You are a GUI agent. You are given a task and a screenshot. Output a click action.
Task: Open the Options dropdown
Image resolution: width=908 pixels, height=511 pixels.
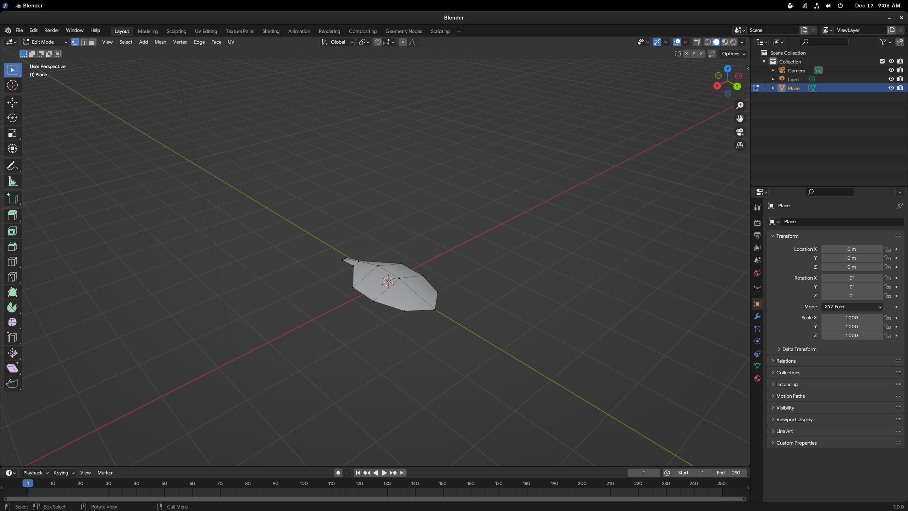(x=733, y=54)
